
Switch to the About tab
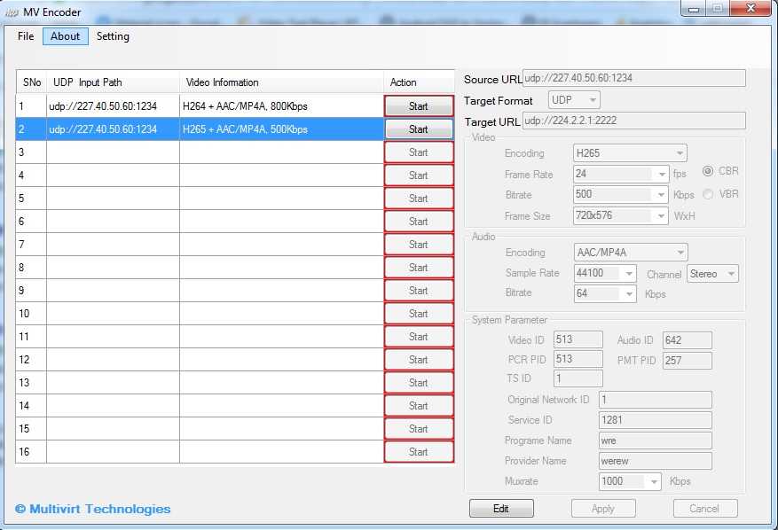click(x=65, y=36)
